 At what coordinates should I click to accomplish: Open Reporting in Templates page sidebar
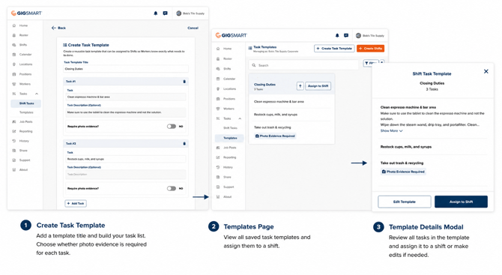point(229,157)
